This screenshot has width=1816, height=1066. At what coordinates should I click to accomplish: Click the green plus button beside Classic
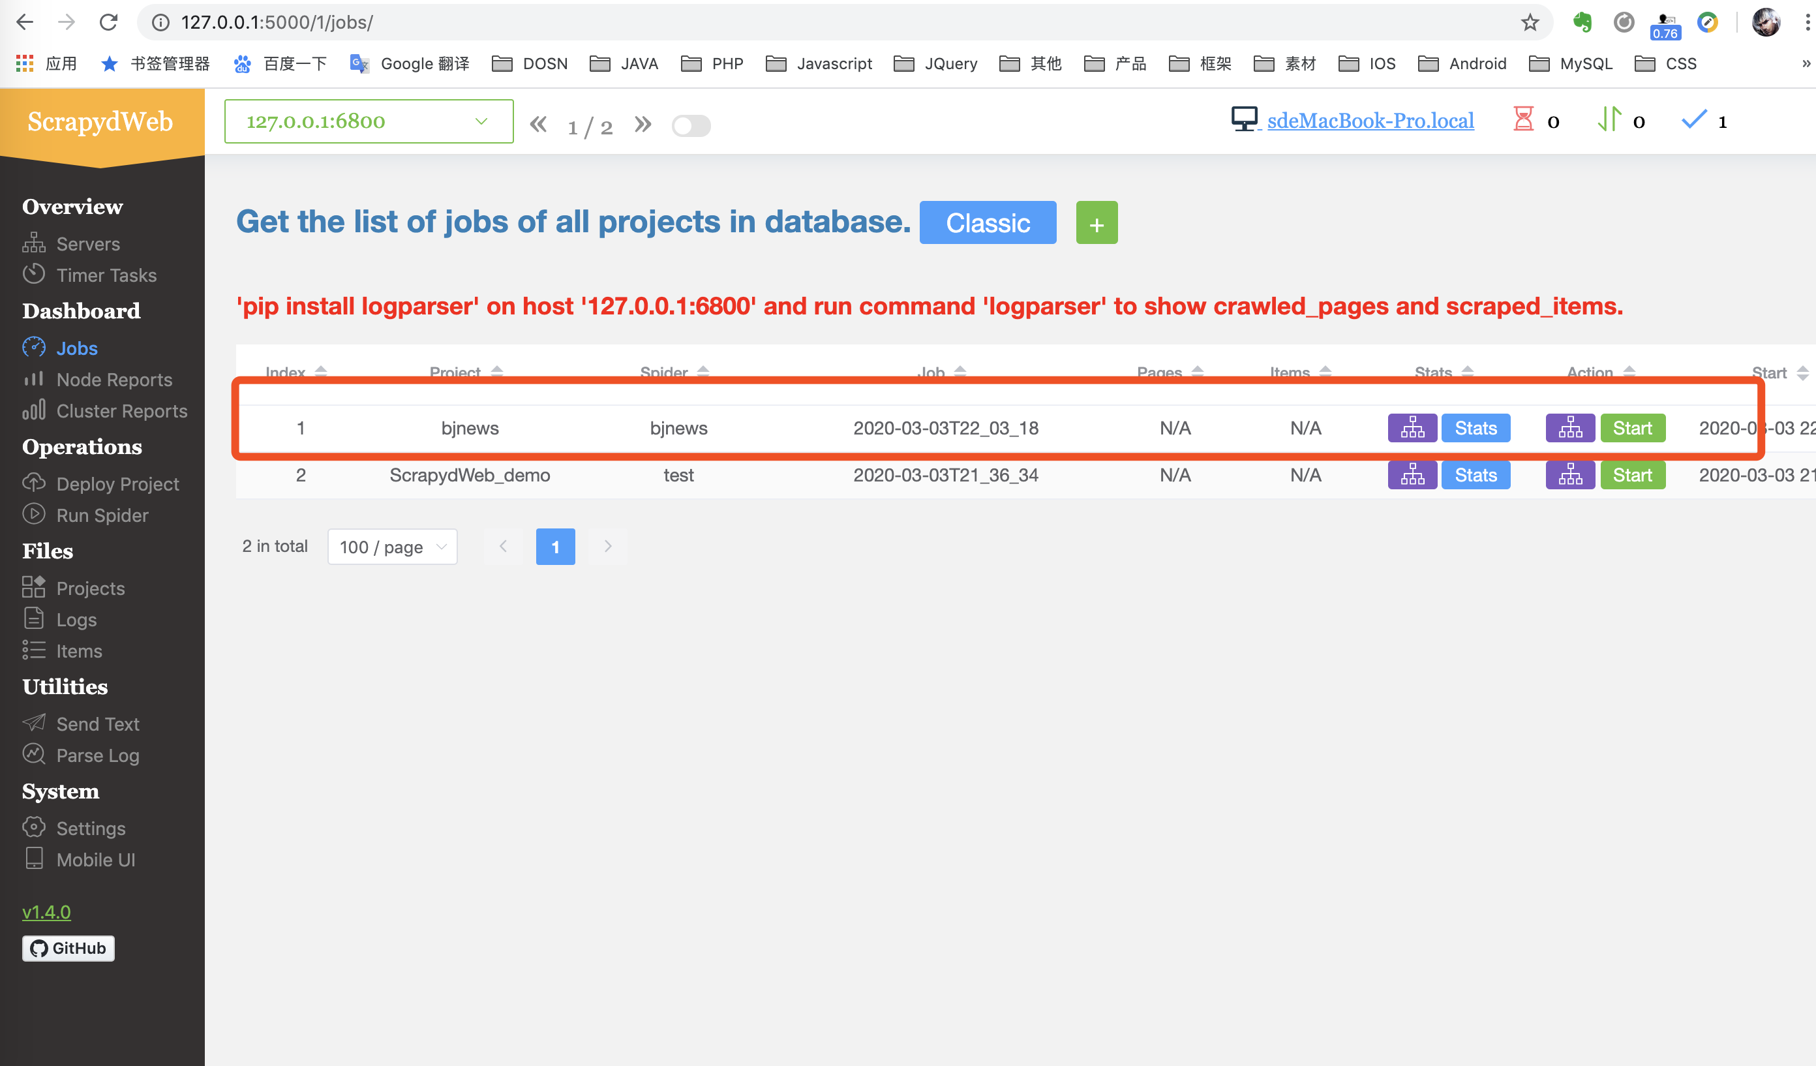(1096, 222)
